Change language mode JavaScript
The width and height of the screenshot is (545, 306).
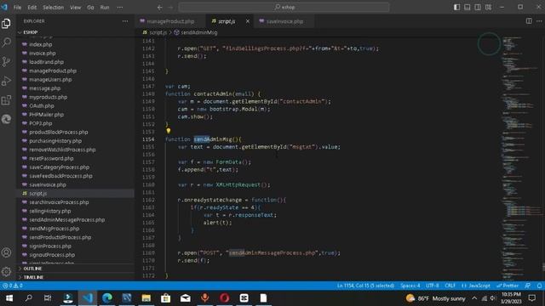476,286
